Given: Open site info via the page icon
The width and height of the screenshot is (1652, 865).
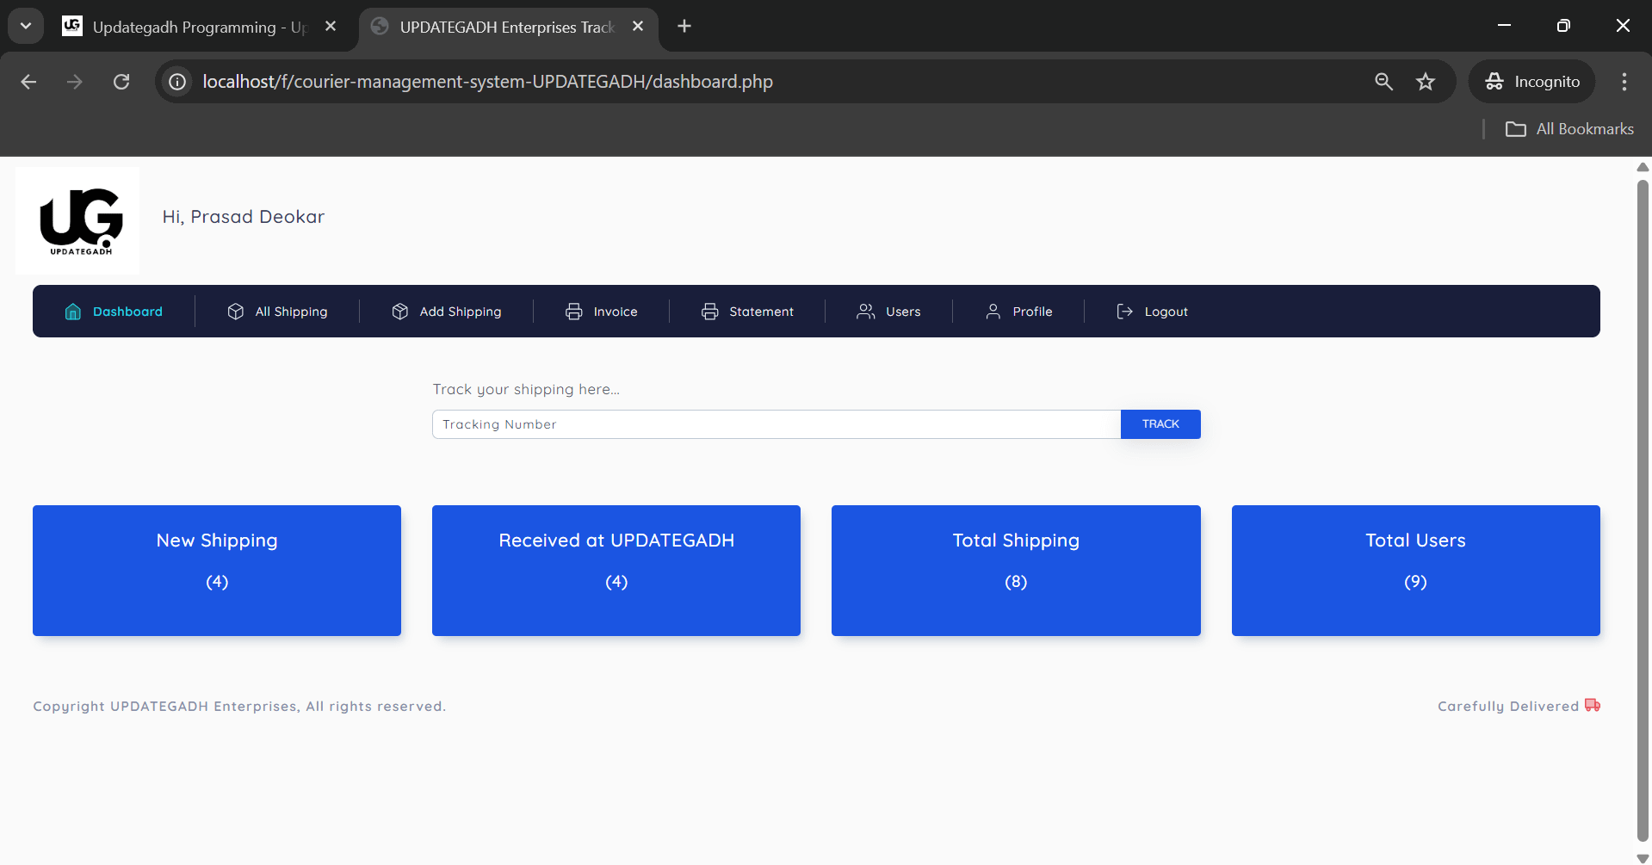Looking at the screenshot, I should click(x=176, y=81).
